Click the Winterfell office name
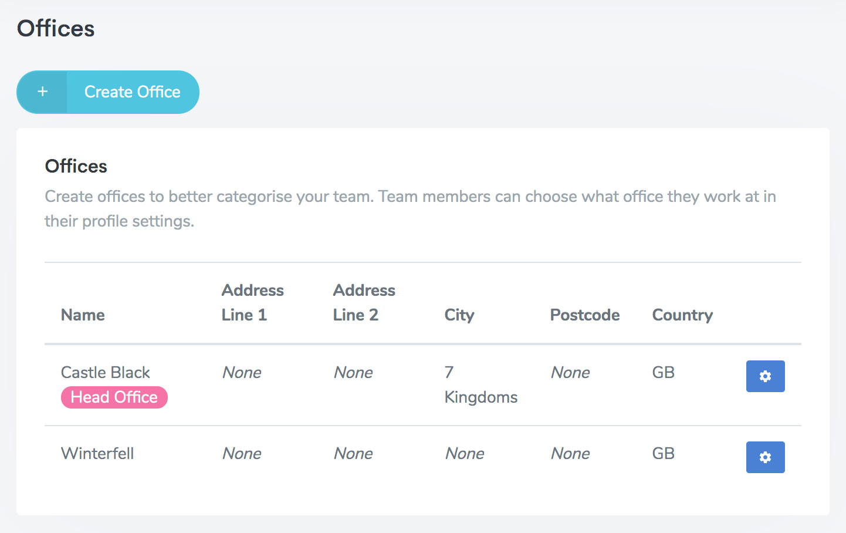Screen dimensions: 846x533 pos(97,454)
